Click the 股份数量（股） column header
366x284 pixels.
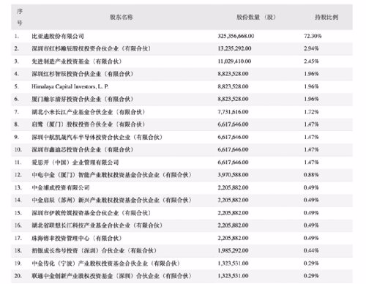pyautogui.click(x=256, y=17)
